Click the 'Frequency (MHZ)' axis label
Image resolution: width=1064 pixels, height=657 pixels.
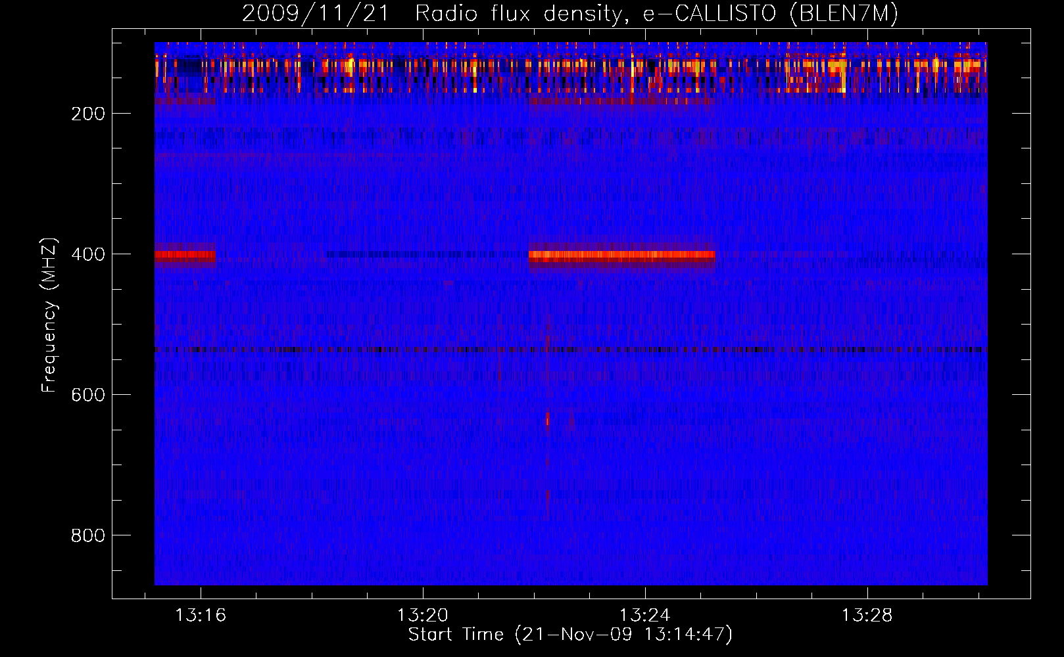point(49,315)
